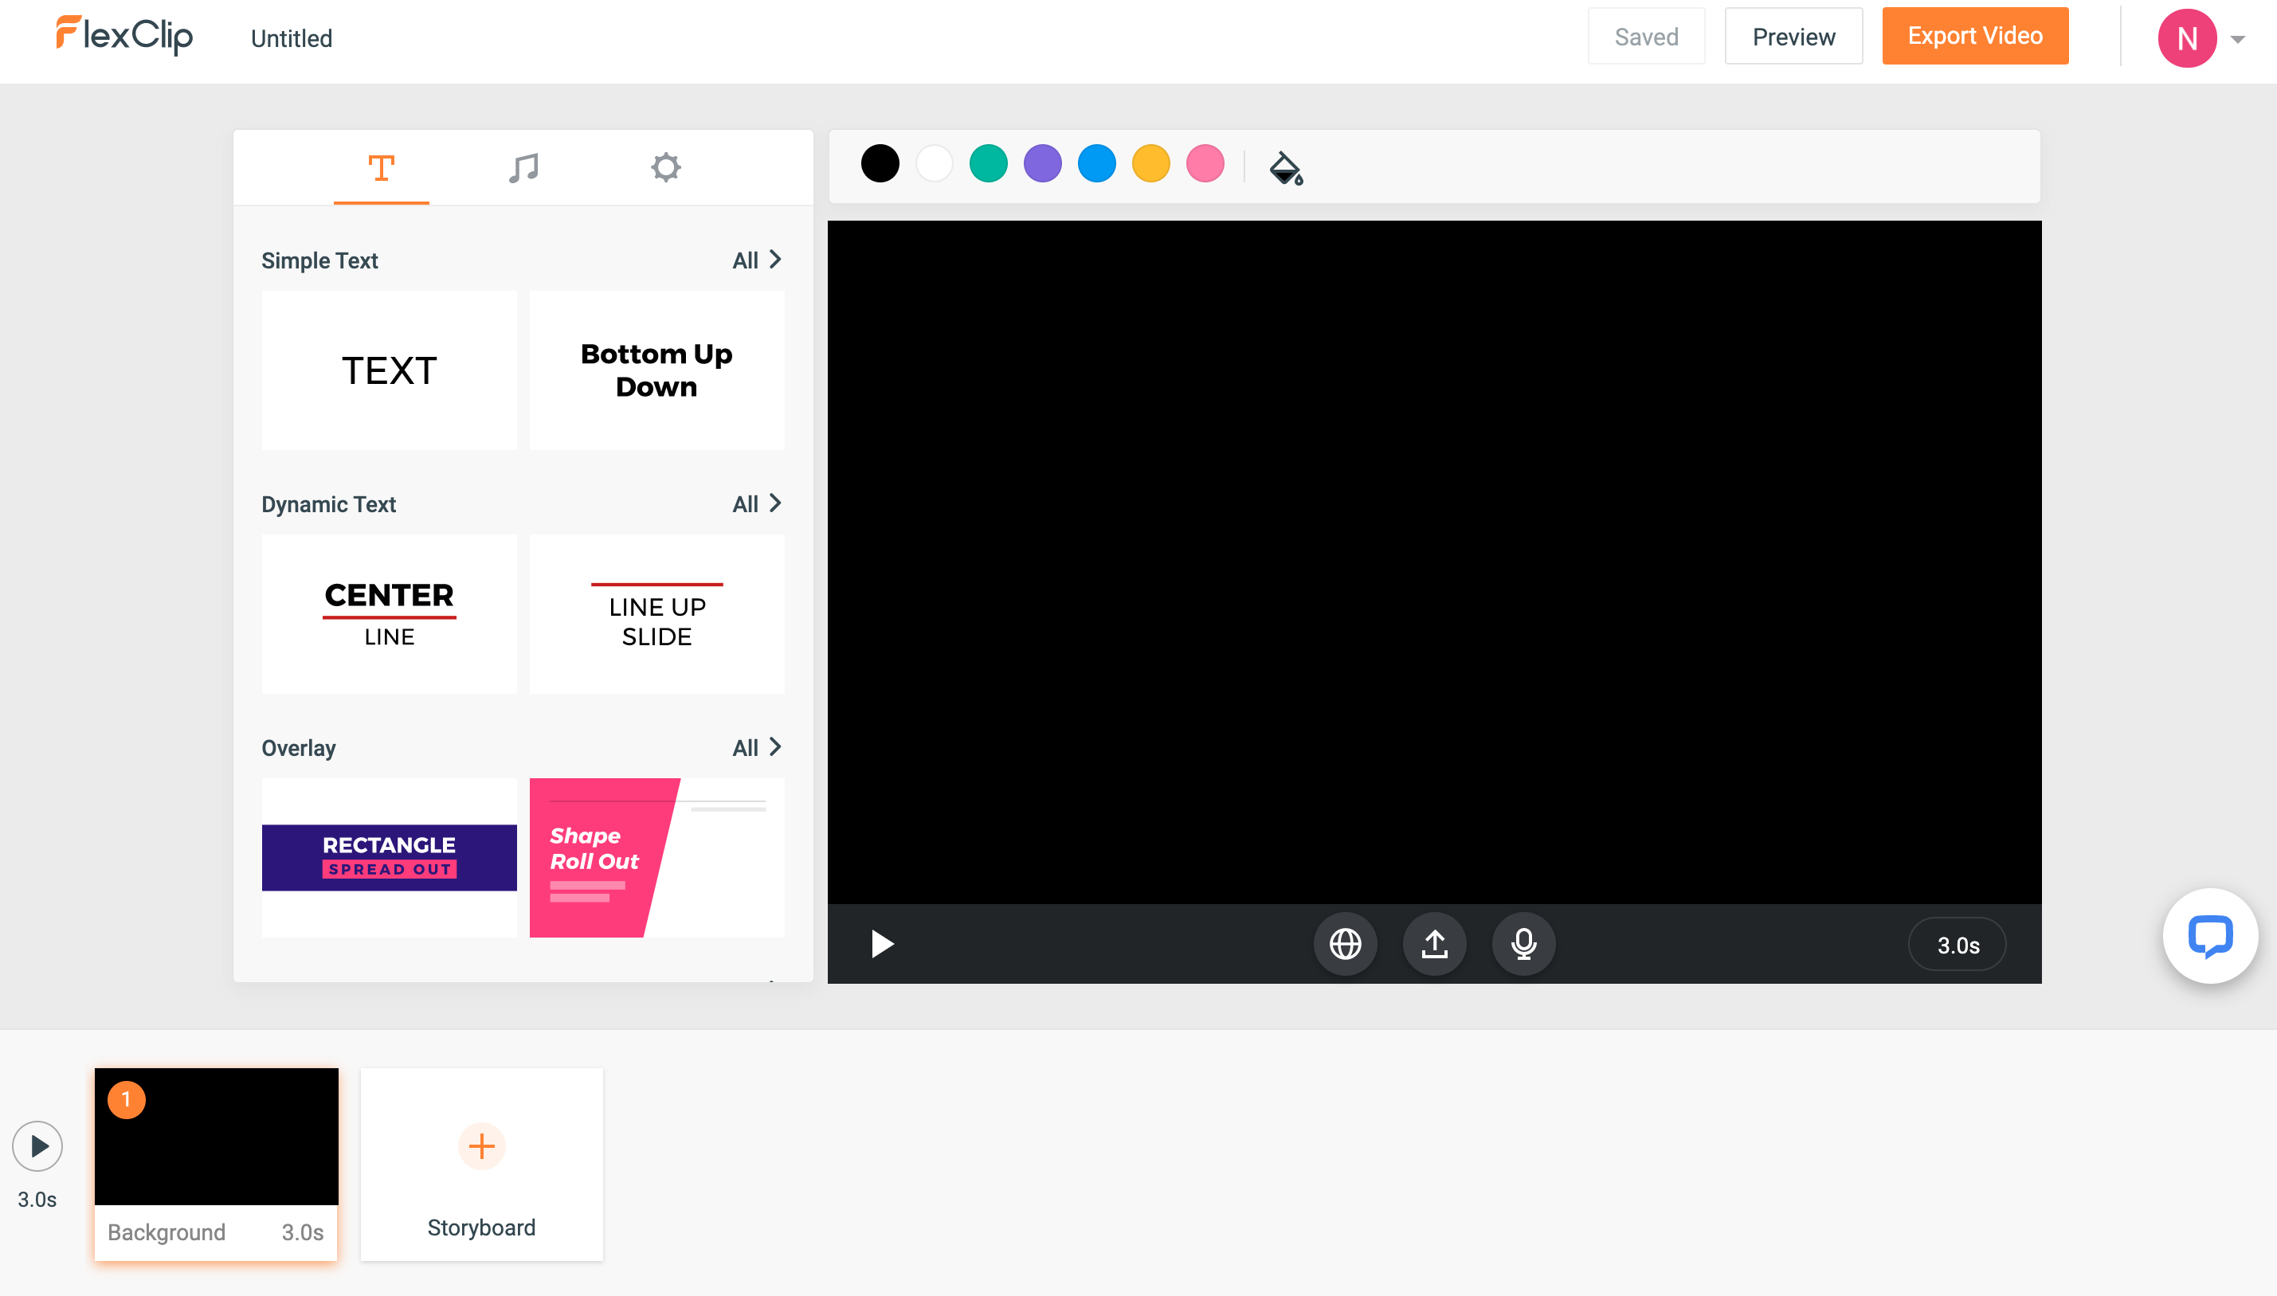Select the Background clip thumbnail
The width and height of the screenshot is (2277, 1296).
[x=216, y=1137]
